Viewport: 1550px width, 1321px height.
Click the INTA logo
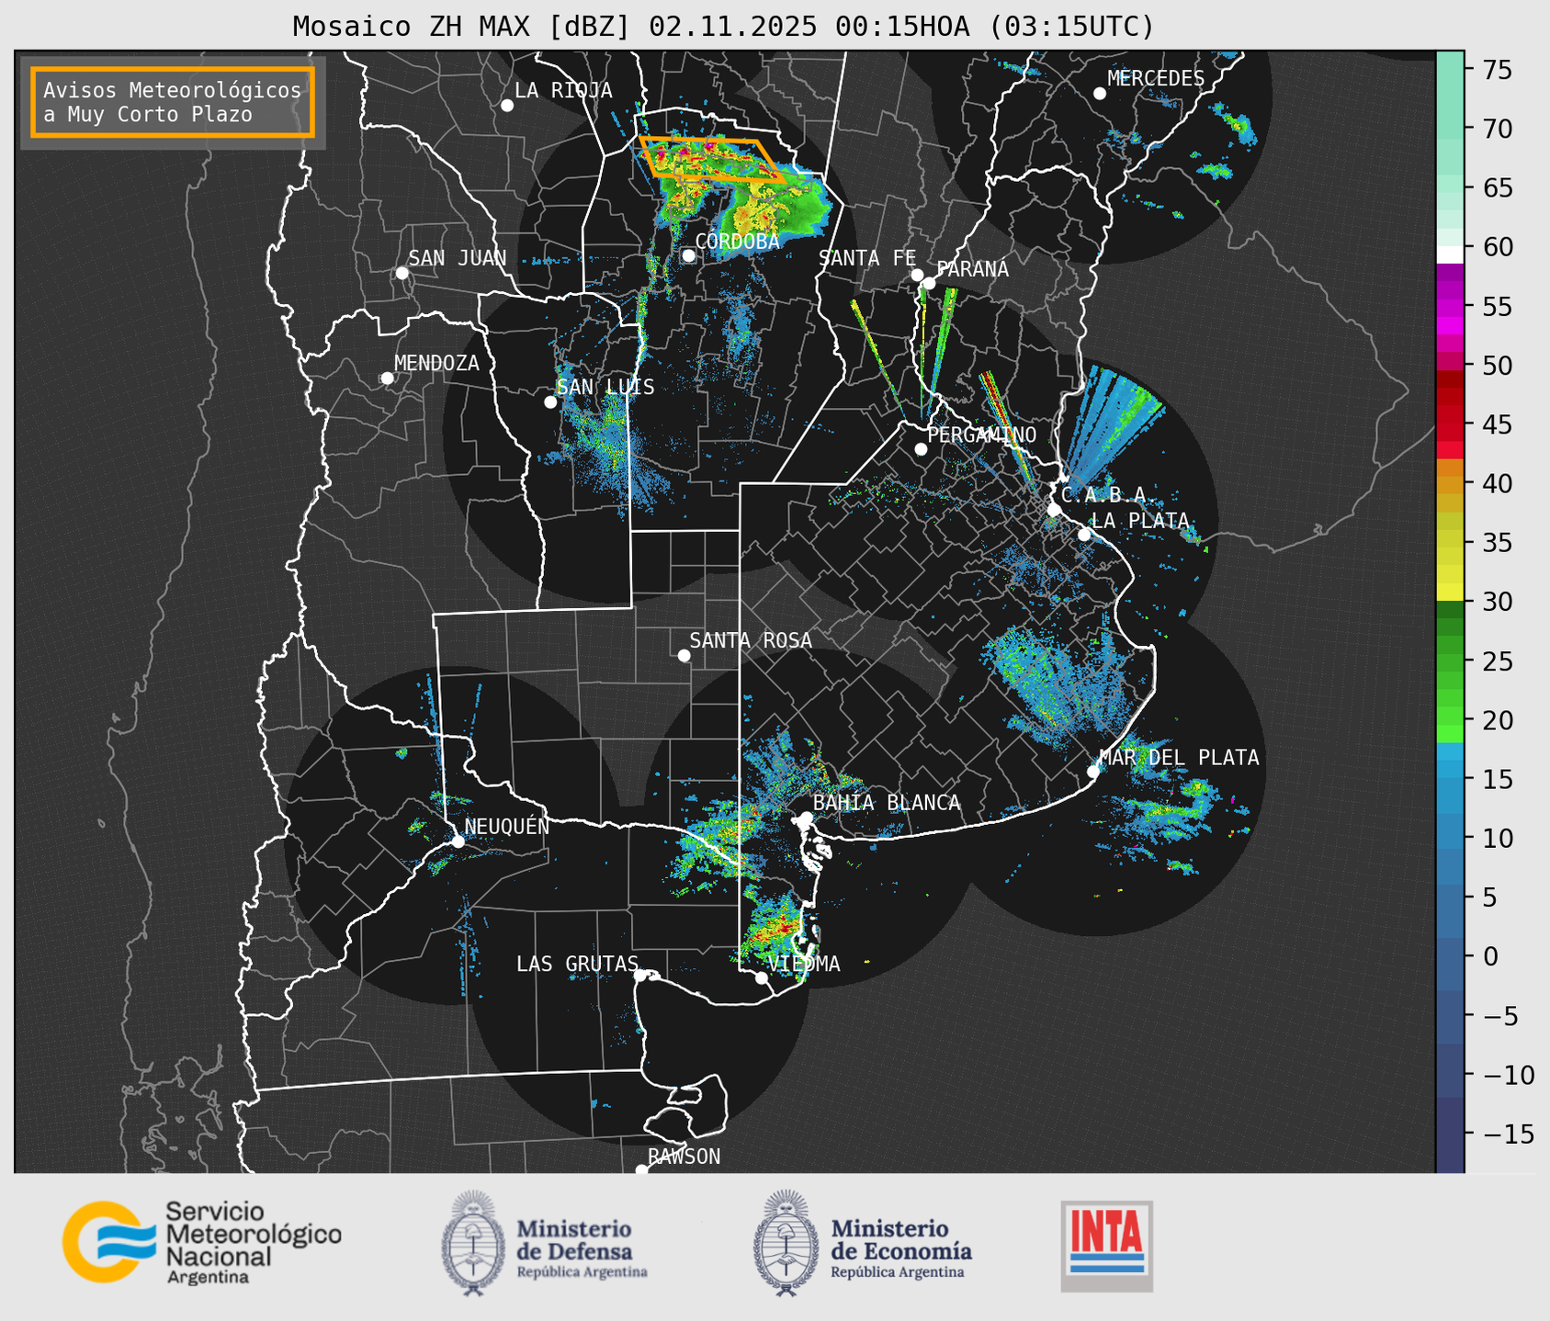point(1106,1245)
